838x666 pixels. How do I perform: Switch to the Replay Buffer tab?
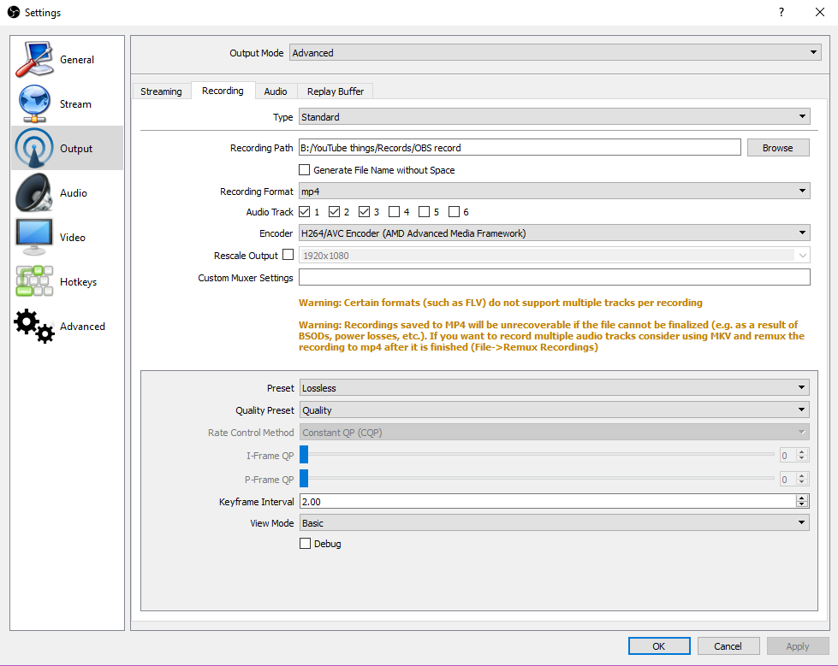pos(335,91)
